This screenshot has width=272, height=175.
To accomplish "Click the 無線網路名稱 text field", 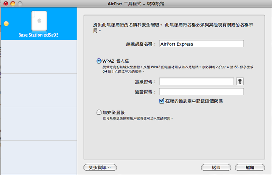I will pyautogui.click(x=201, y=44).
